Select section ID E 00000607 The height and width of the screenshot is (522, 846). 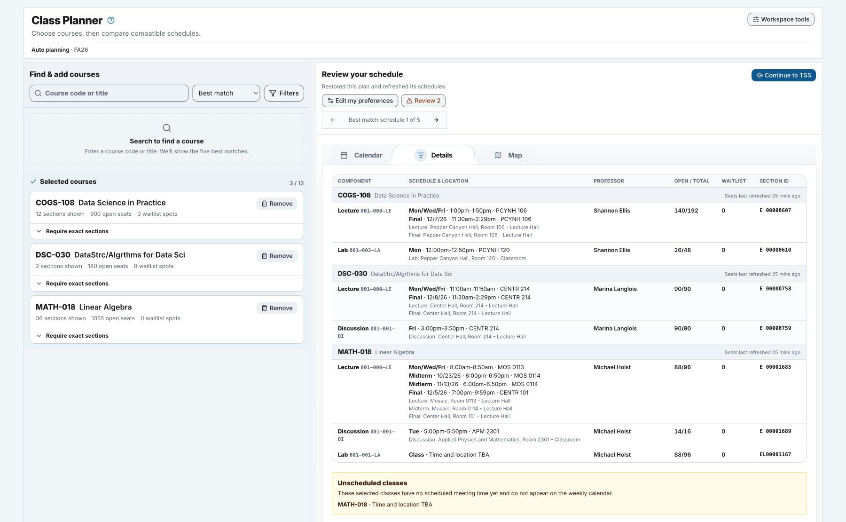[775, 211]
